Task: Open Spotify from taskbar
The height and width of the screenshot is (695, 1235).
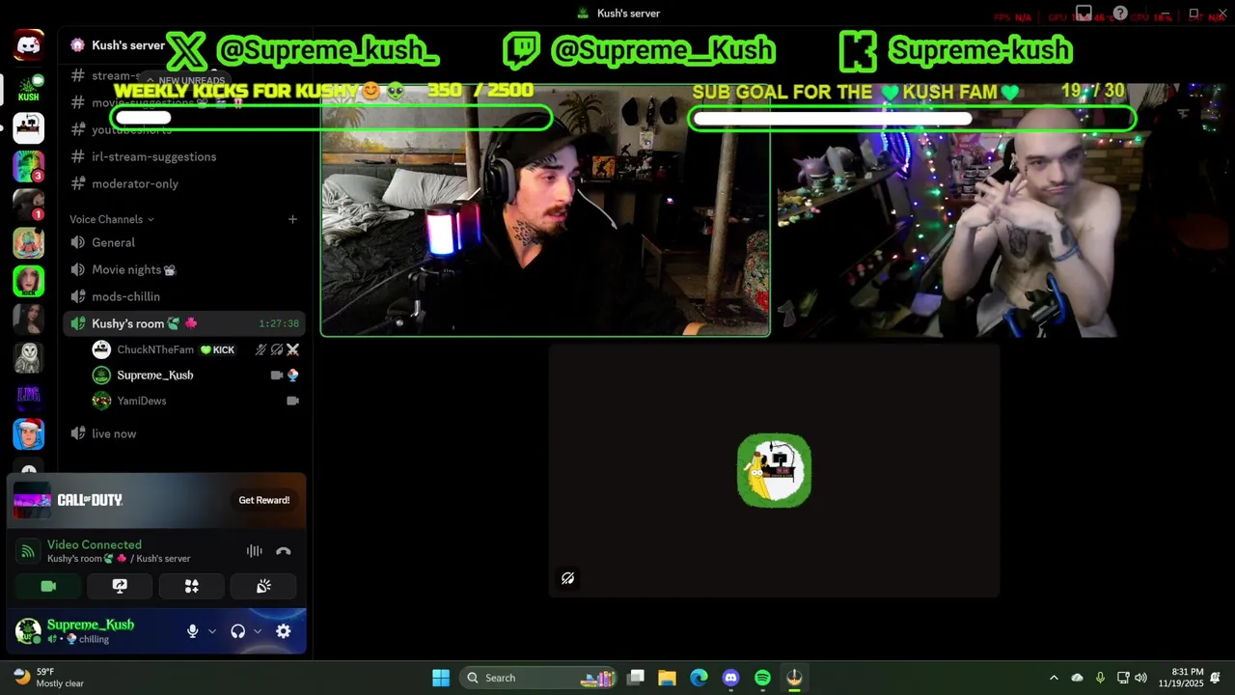Action: [x=762, y=678]
